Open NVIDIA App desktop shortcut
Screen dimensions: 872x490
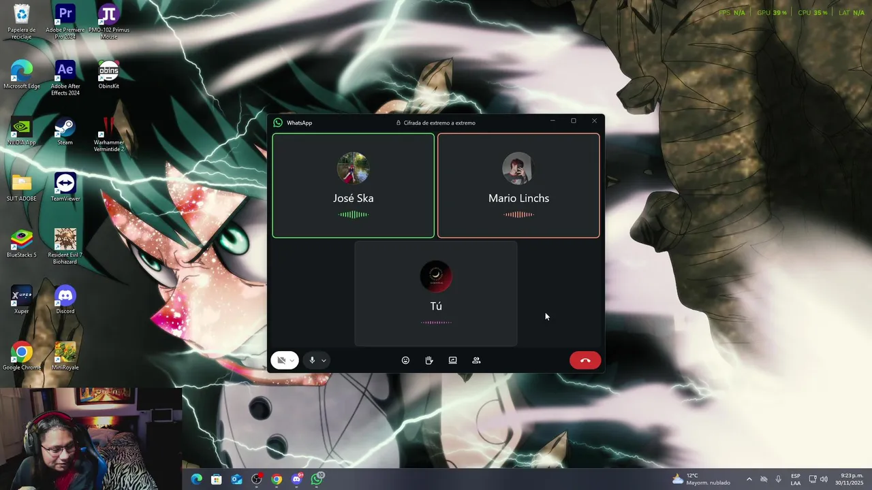point(22,131)
